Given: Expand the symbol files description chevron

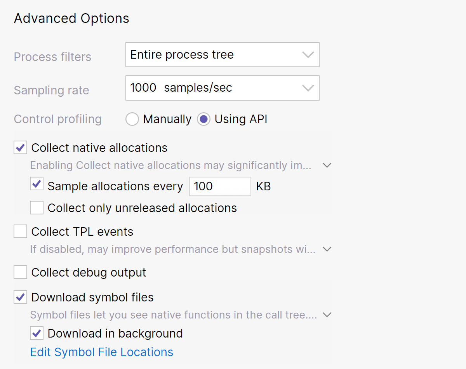Looking at the screenshot, I should pyautogui.click(x=327, y=315).
